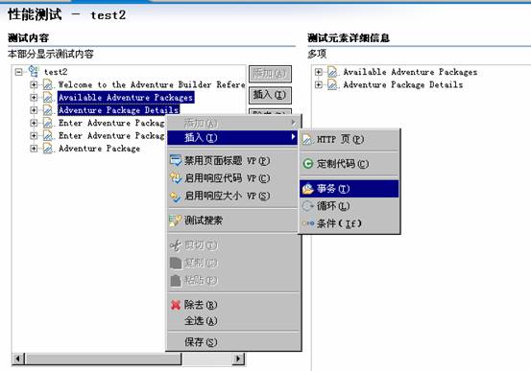This screenshot has height=371, width=531.
Task: Click the horizontal scrollbar thumb under the tree
Action: coord(104,359)
